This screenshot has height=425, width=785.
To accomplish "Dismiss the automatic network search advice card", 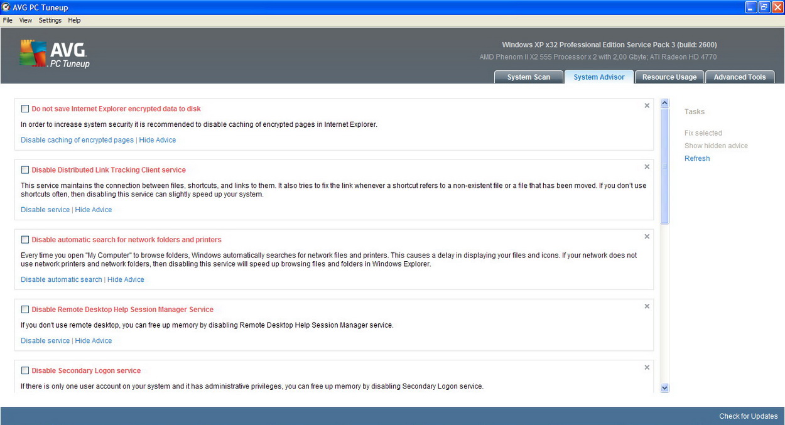I will click(x=647, y=236).
